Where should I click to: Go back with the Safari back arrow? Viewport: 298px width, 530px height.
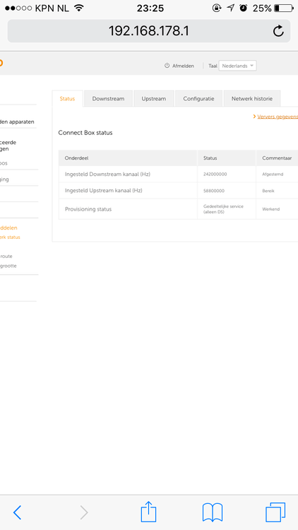click(x=17, y=512)
